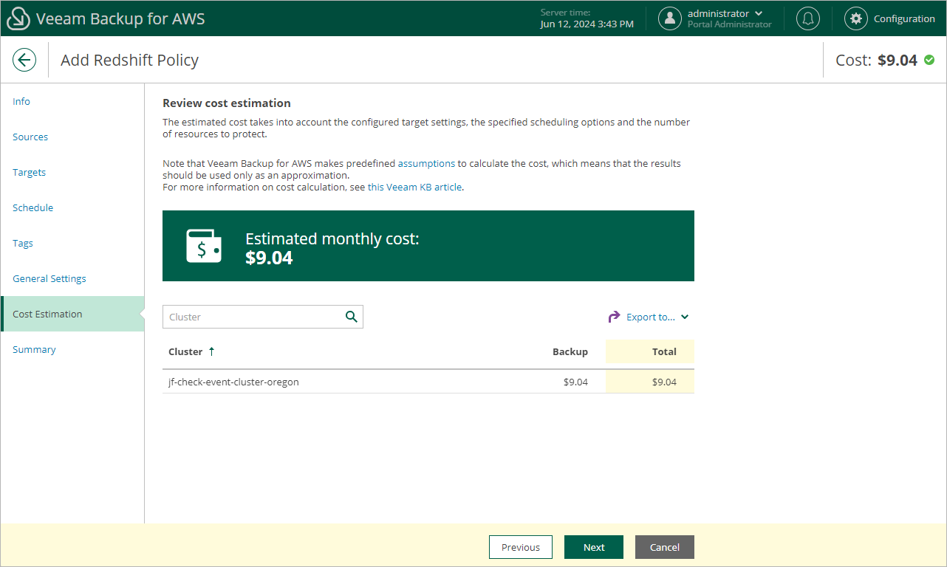The width and height of the screenshot is (947, 567).
Task: Open the assumptions link
Action: coord(426,163)
